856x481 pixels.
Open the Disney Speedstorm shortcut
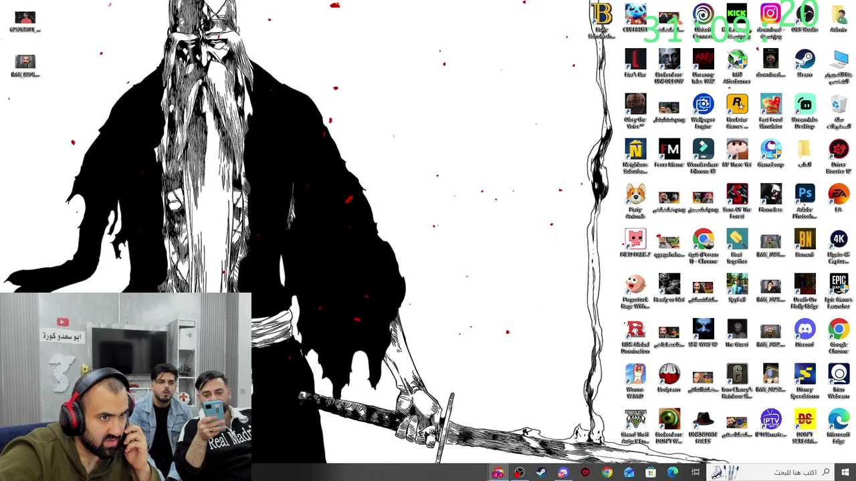pyautogui.click(x=805, y=381)
